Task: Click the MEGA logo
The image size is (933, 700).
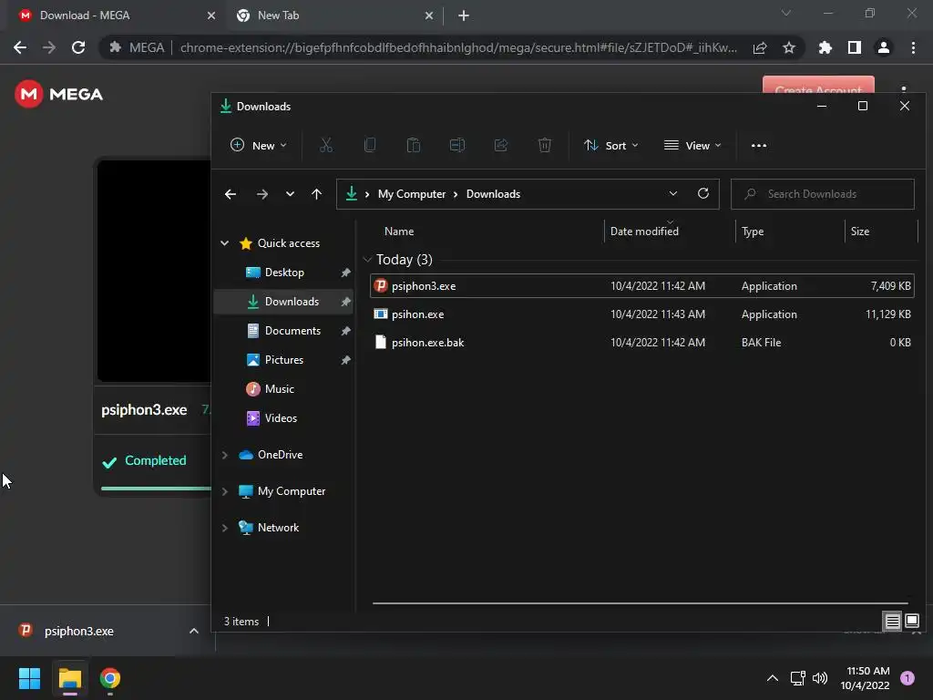Action: pos(59,94)
